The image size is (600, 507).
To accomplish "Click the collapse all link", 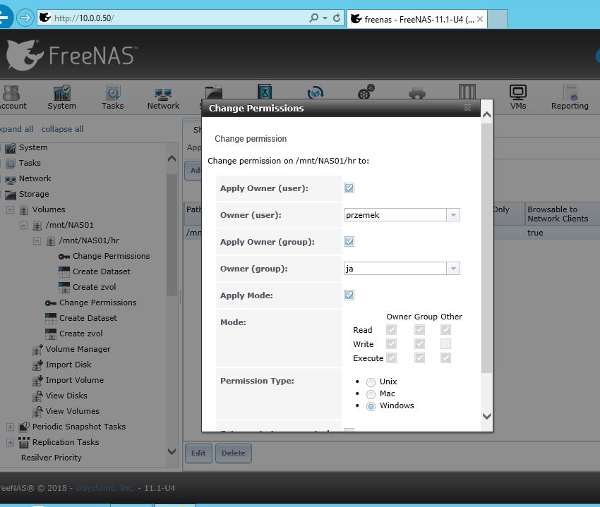I will pyautogui.click(x=62, y=129).
